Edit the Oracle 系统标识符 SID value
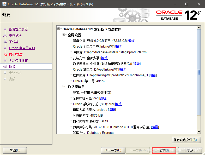Screen dimensions: 205x155 click(118, 104)
